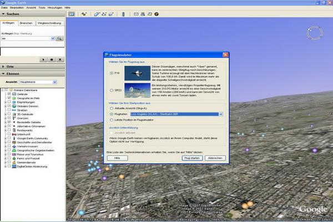Viewport: 333px width, 222px height.
Task: Click the Straßen layer road icon
Action: click(14, 110)
